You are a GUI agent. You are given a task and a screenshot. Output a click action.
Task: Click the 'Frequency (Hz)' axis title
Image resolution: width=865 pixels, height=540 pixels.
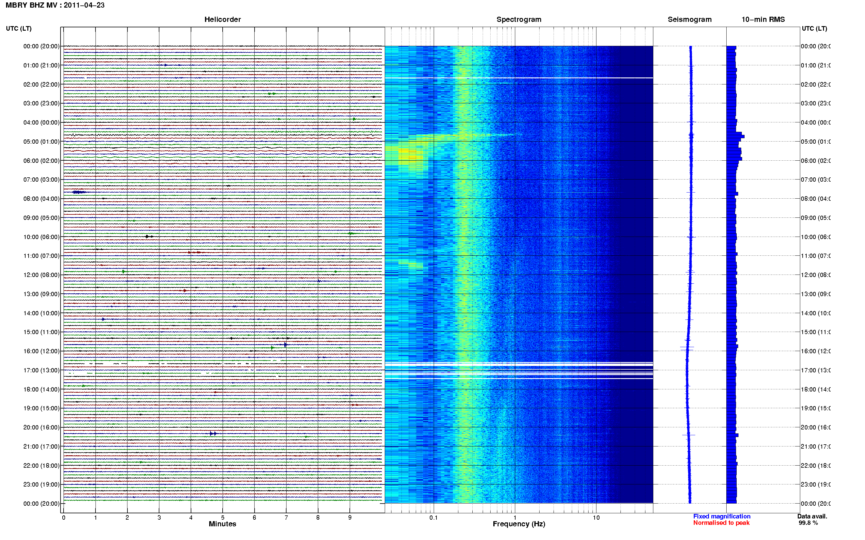pos(519,524)
